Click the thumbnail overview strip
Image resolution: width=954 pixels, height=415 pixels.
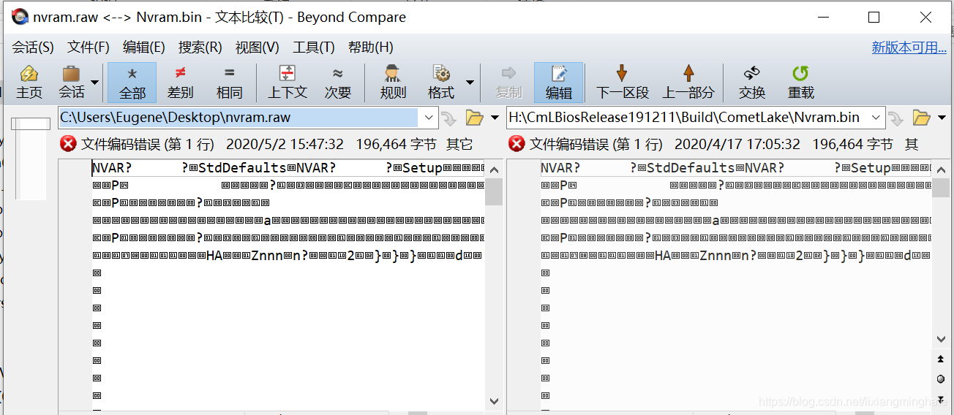pyautogui.click(x=31, y=158)
